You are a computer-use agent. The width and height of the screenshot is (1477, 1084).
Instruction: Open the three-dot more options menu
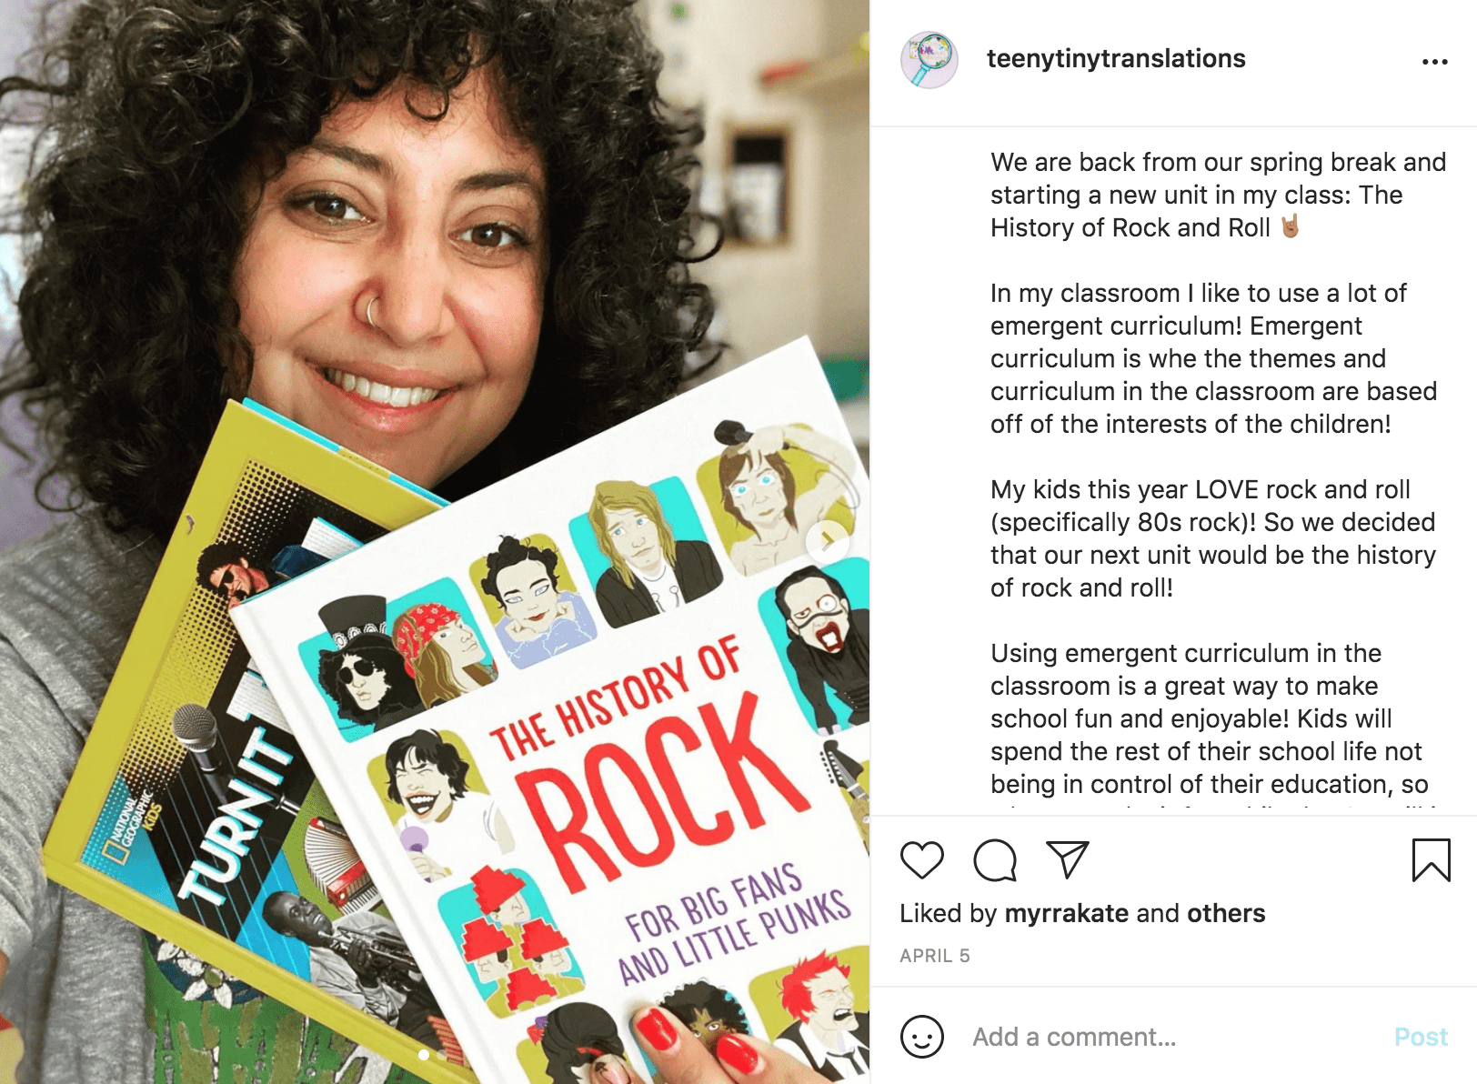(1434, 62)
